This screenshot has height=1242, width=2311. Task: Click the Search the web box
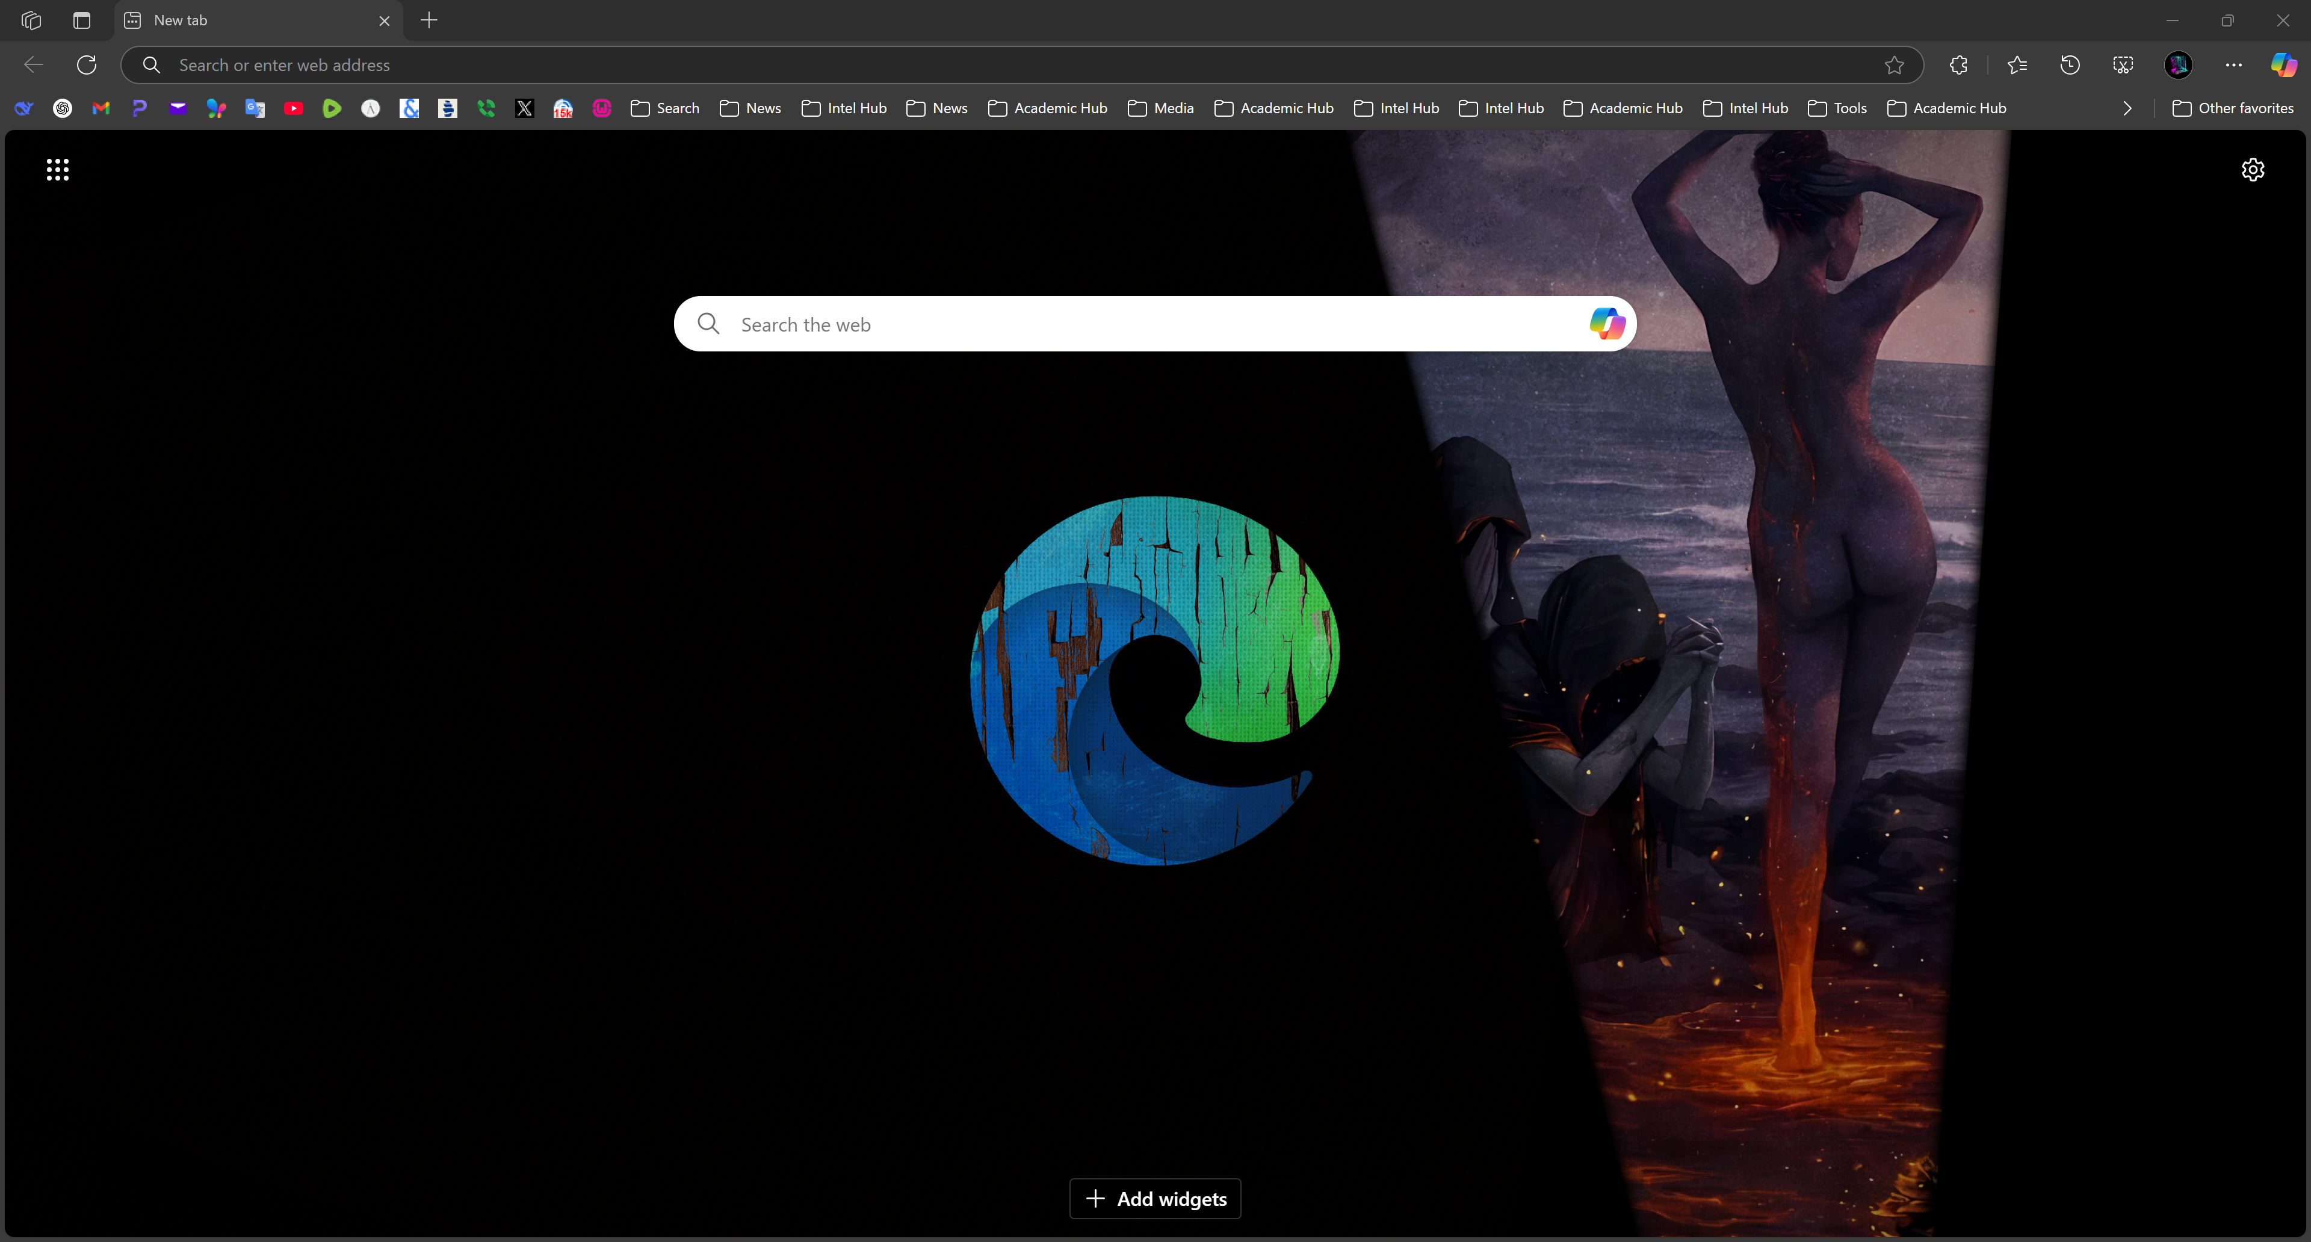point(1155,324)
